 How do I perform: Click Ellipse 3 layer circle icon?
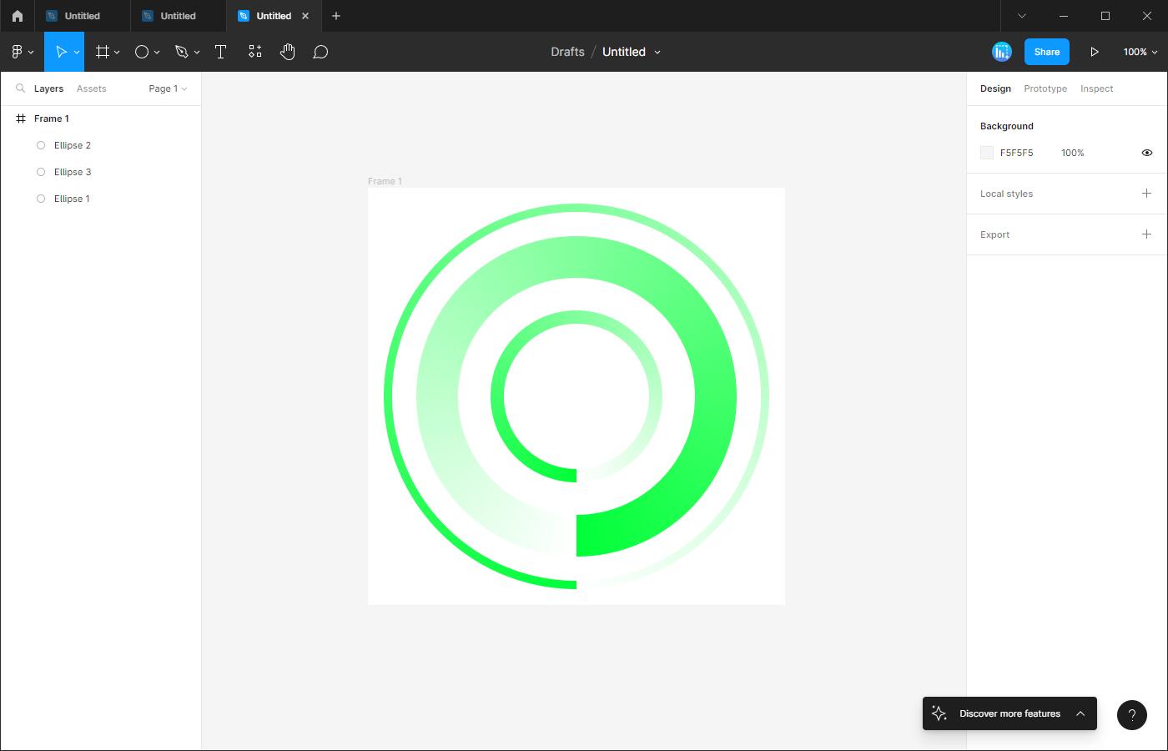(41, 172)
